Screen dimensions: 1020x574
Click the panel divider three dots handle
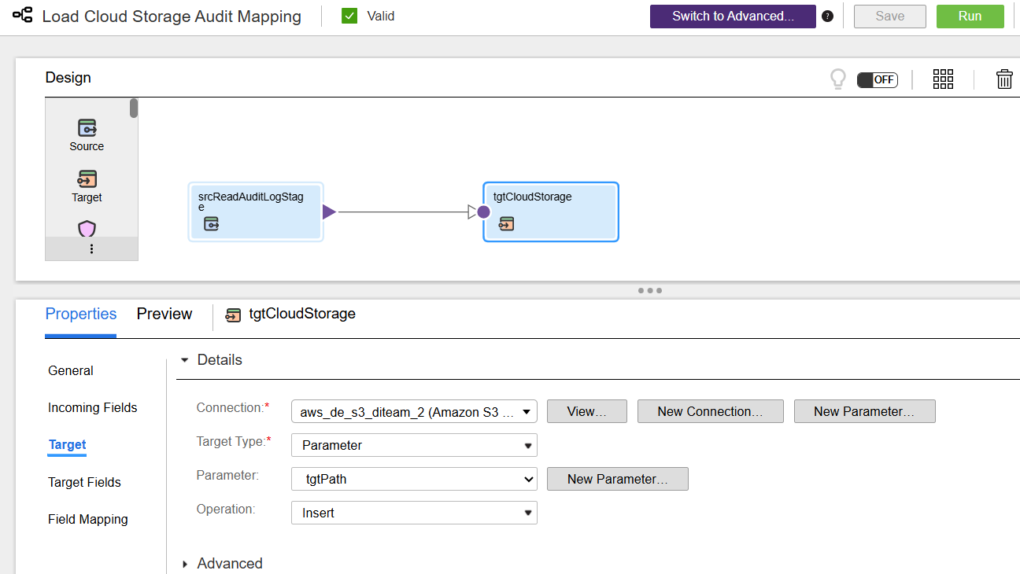pos(649,290)
